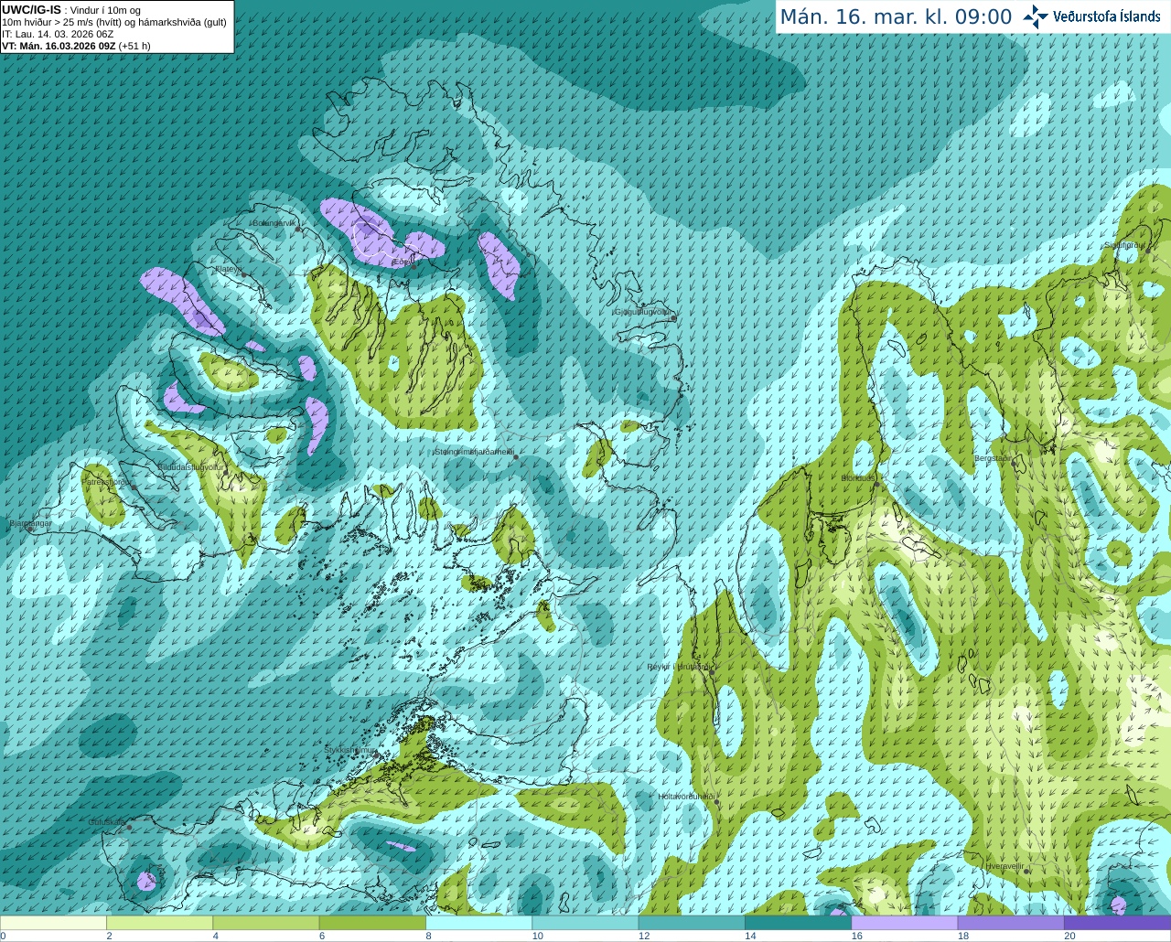Click the legend value 16 label

tap(857, 936)
